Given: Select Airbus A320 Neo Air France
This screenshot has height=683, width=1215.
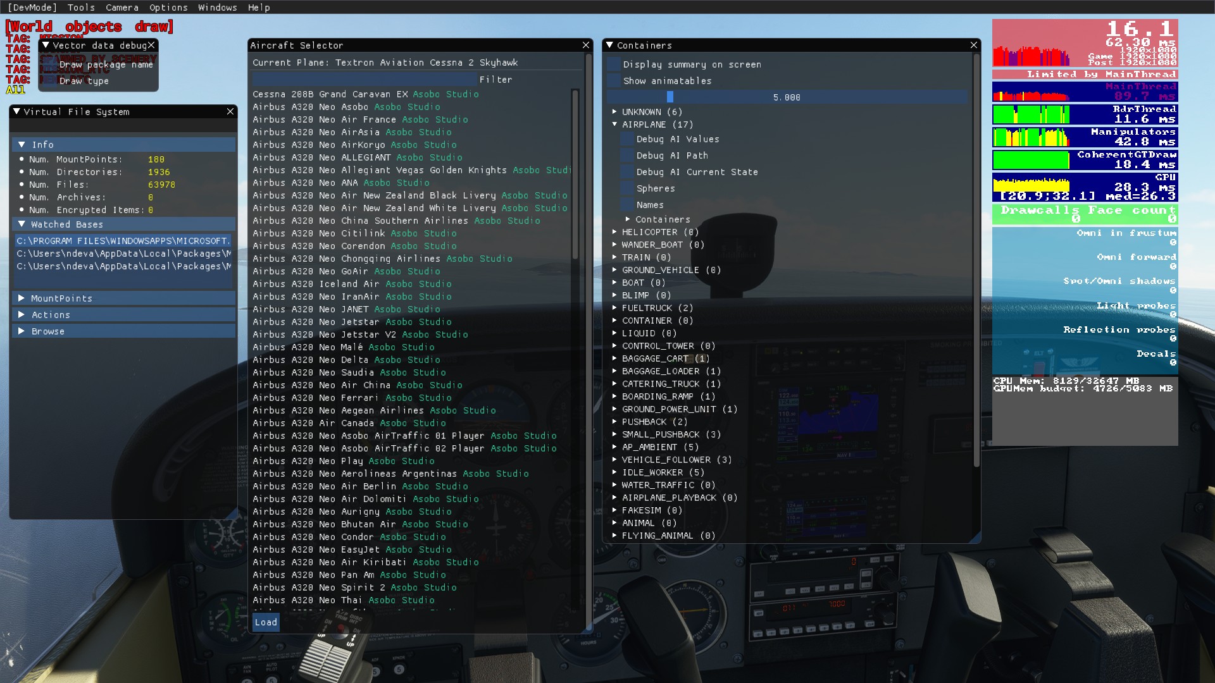Looking at the screenshot, I should coord(360,120).
